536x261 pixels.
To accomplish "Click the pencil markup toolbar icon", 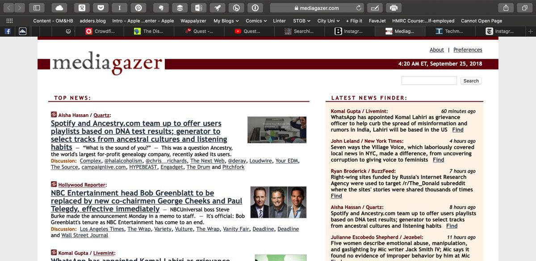I will tap(375, 8).
